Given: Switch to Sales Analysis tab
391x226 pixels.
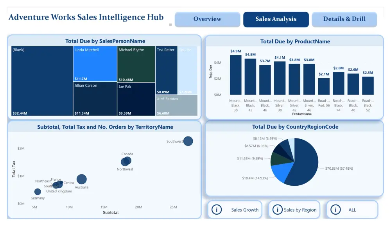Looking at the screenshot, I should (276, 19).
